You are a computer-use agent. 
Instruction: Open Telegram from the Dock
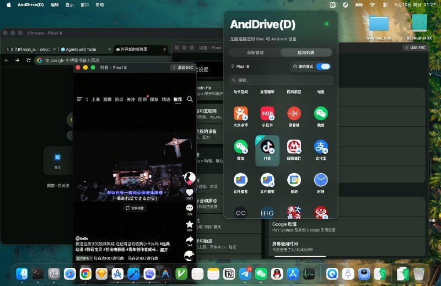[x=245, y=274]
